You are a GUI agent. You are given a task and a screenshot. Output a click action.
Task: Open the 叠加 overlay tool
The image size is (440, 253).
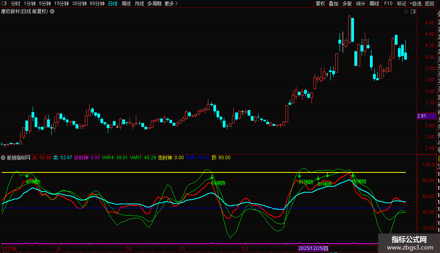click(x=333, y=4)
